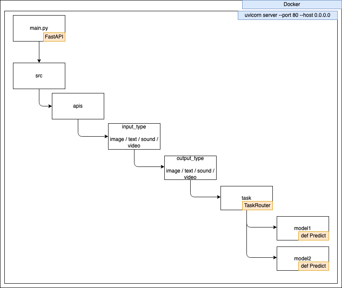Viewport: 342px width, 288px height.
Task: Click the arrow pointing into model1
Action: pyautogui.click(x=262, y=227)
